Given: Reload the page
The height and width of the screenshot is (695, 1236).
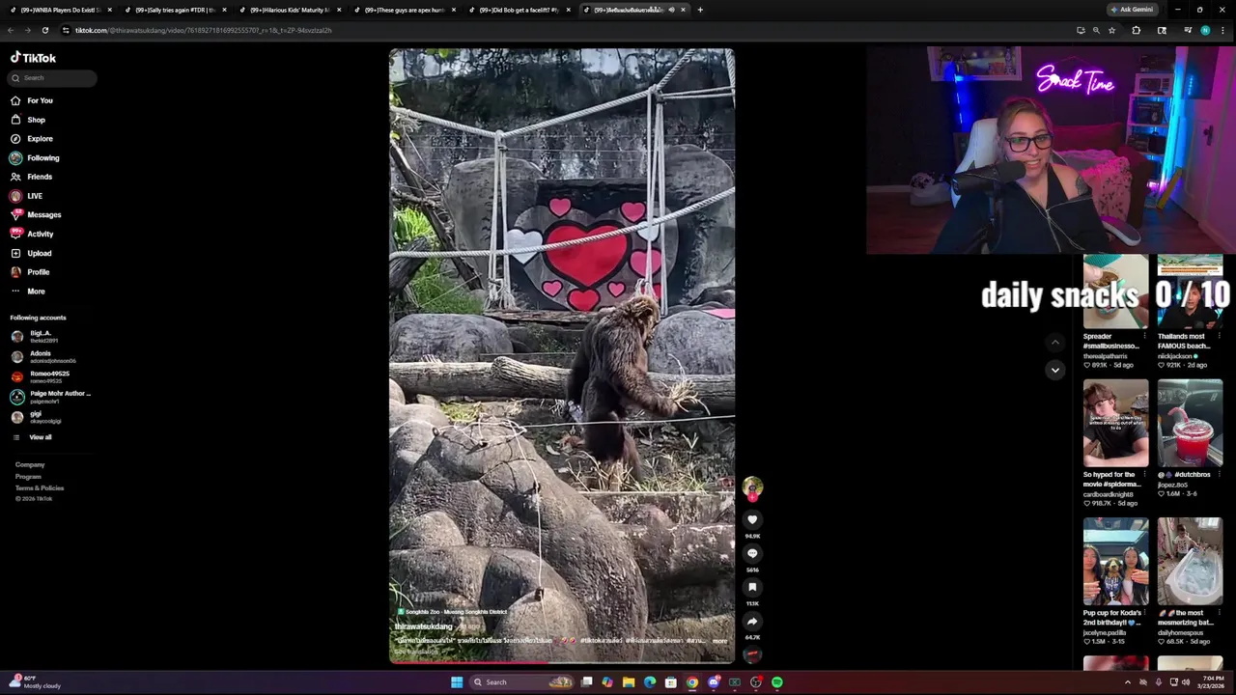Looking at the screenshot, I should 44,30.
